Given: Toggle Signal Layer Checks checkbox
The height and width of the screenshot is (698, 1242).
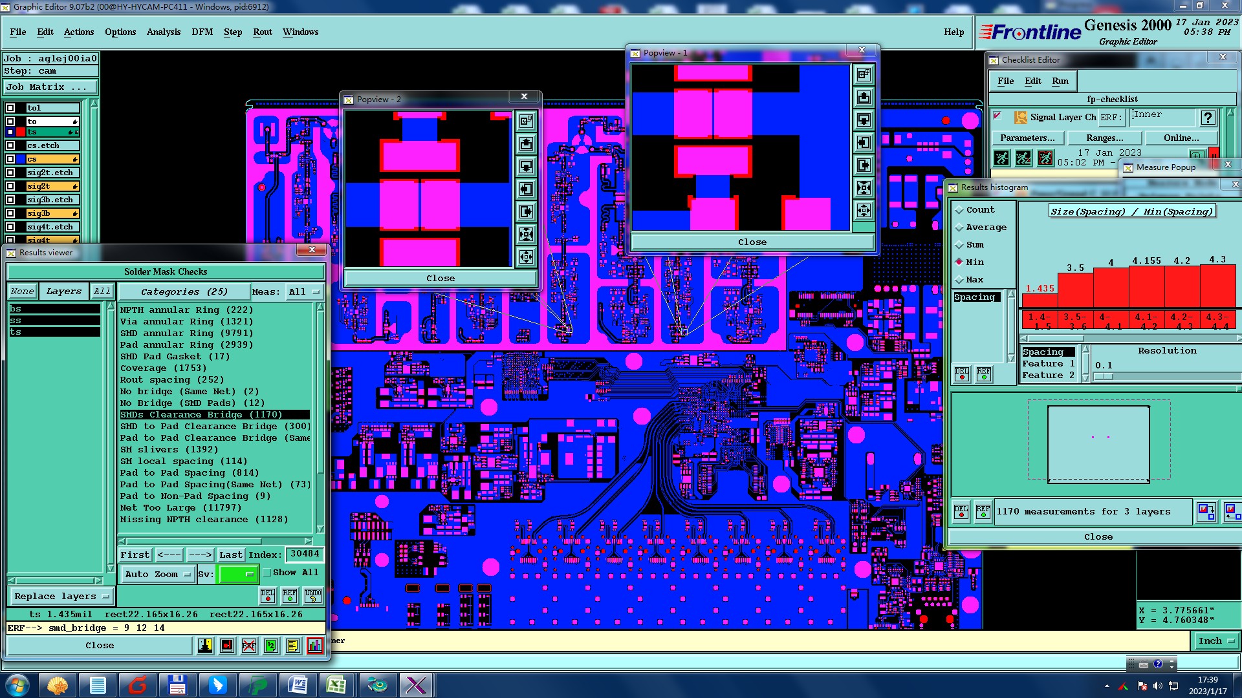Looking at the screenshot, I should click(x=997, y=116).
